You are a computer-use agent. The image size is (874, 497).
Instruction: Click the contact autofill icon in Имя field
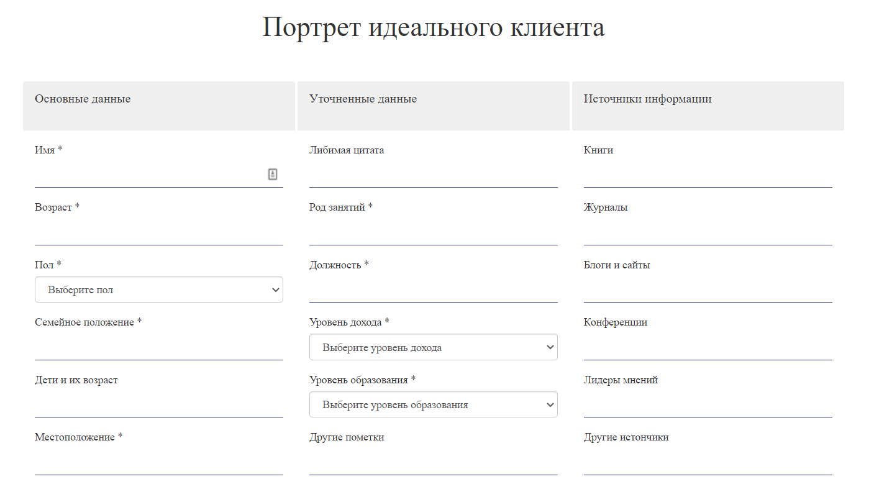pos(273,175)
